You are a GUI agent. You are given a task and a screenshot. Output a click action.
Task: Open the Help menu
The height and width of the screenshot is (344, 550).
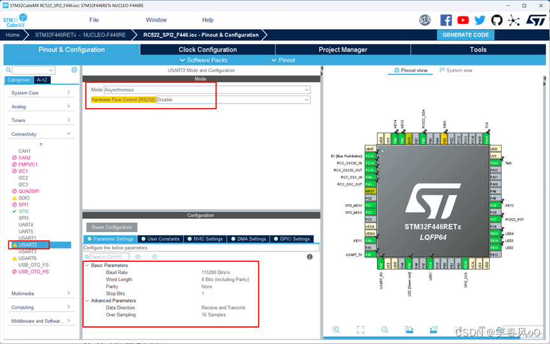pyautogui.click(x=208, y=20)
